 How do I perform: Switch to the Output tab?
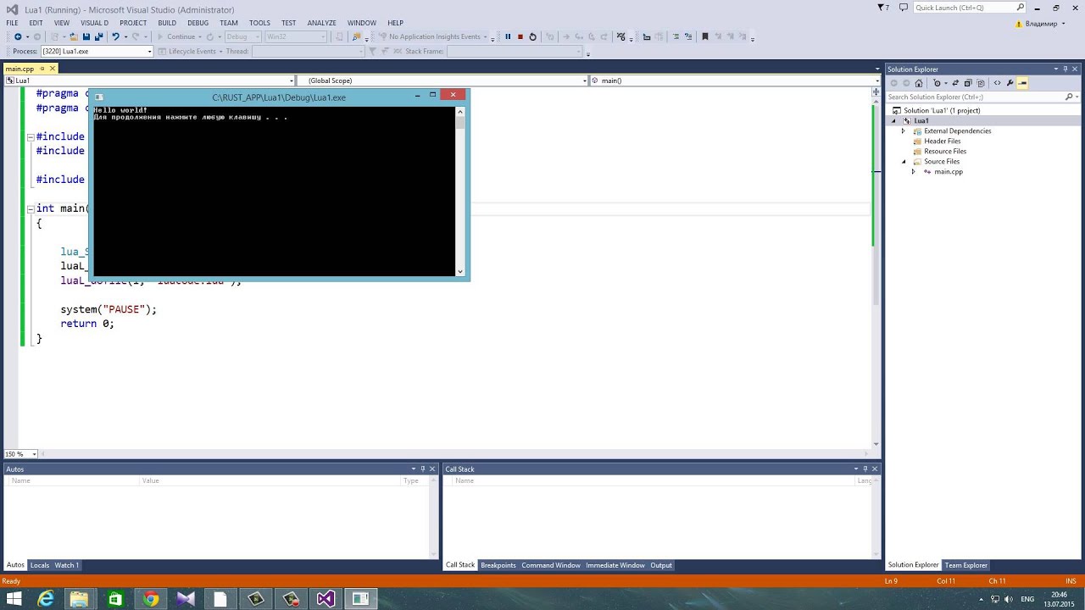pos(661,565)
